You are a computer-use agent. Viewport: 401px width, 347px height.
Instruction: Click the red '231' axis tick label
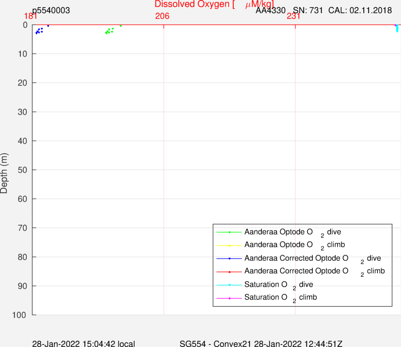pyautogui.click(x=293, y=16)
